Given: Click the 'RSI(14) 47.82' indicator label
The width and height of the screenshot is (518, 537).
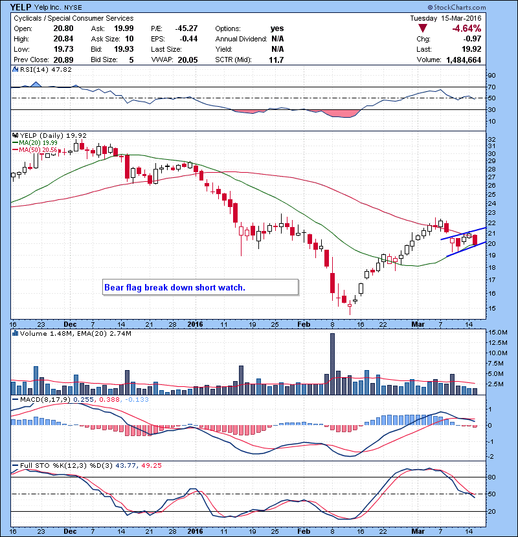Looking at the screenshot, I should 46,69.
